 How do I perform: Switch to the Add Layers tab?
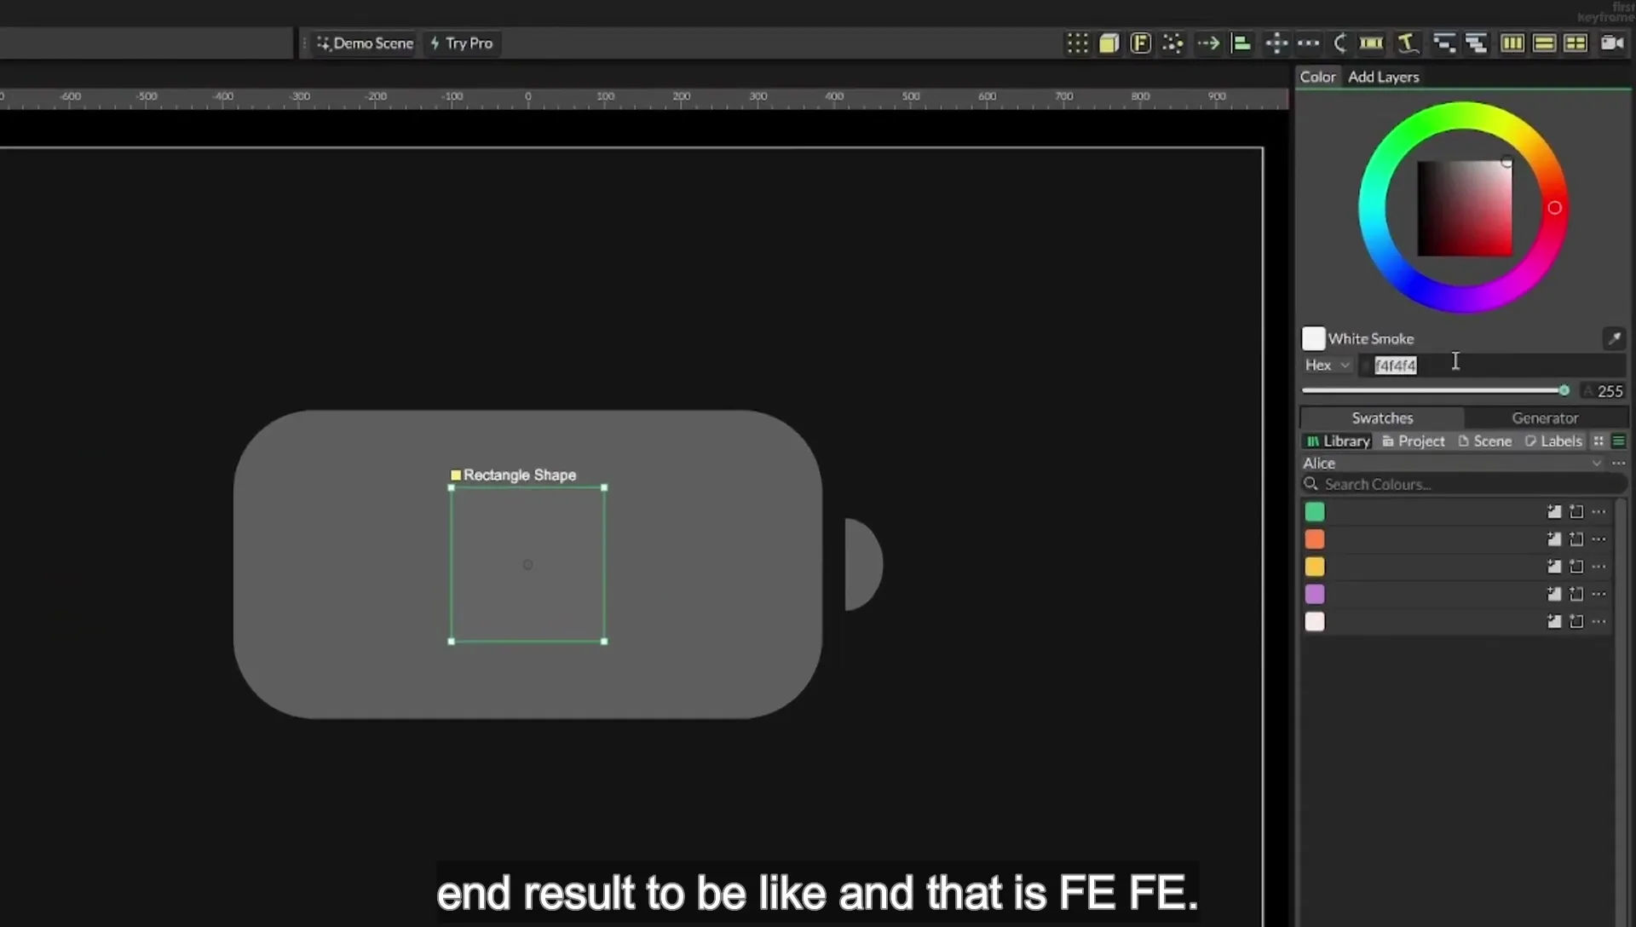(1383, 77)
